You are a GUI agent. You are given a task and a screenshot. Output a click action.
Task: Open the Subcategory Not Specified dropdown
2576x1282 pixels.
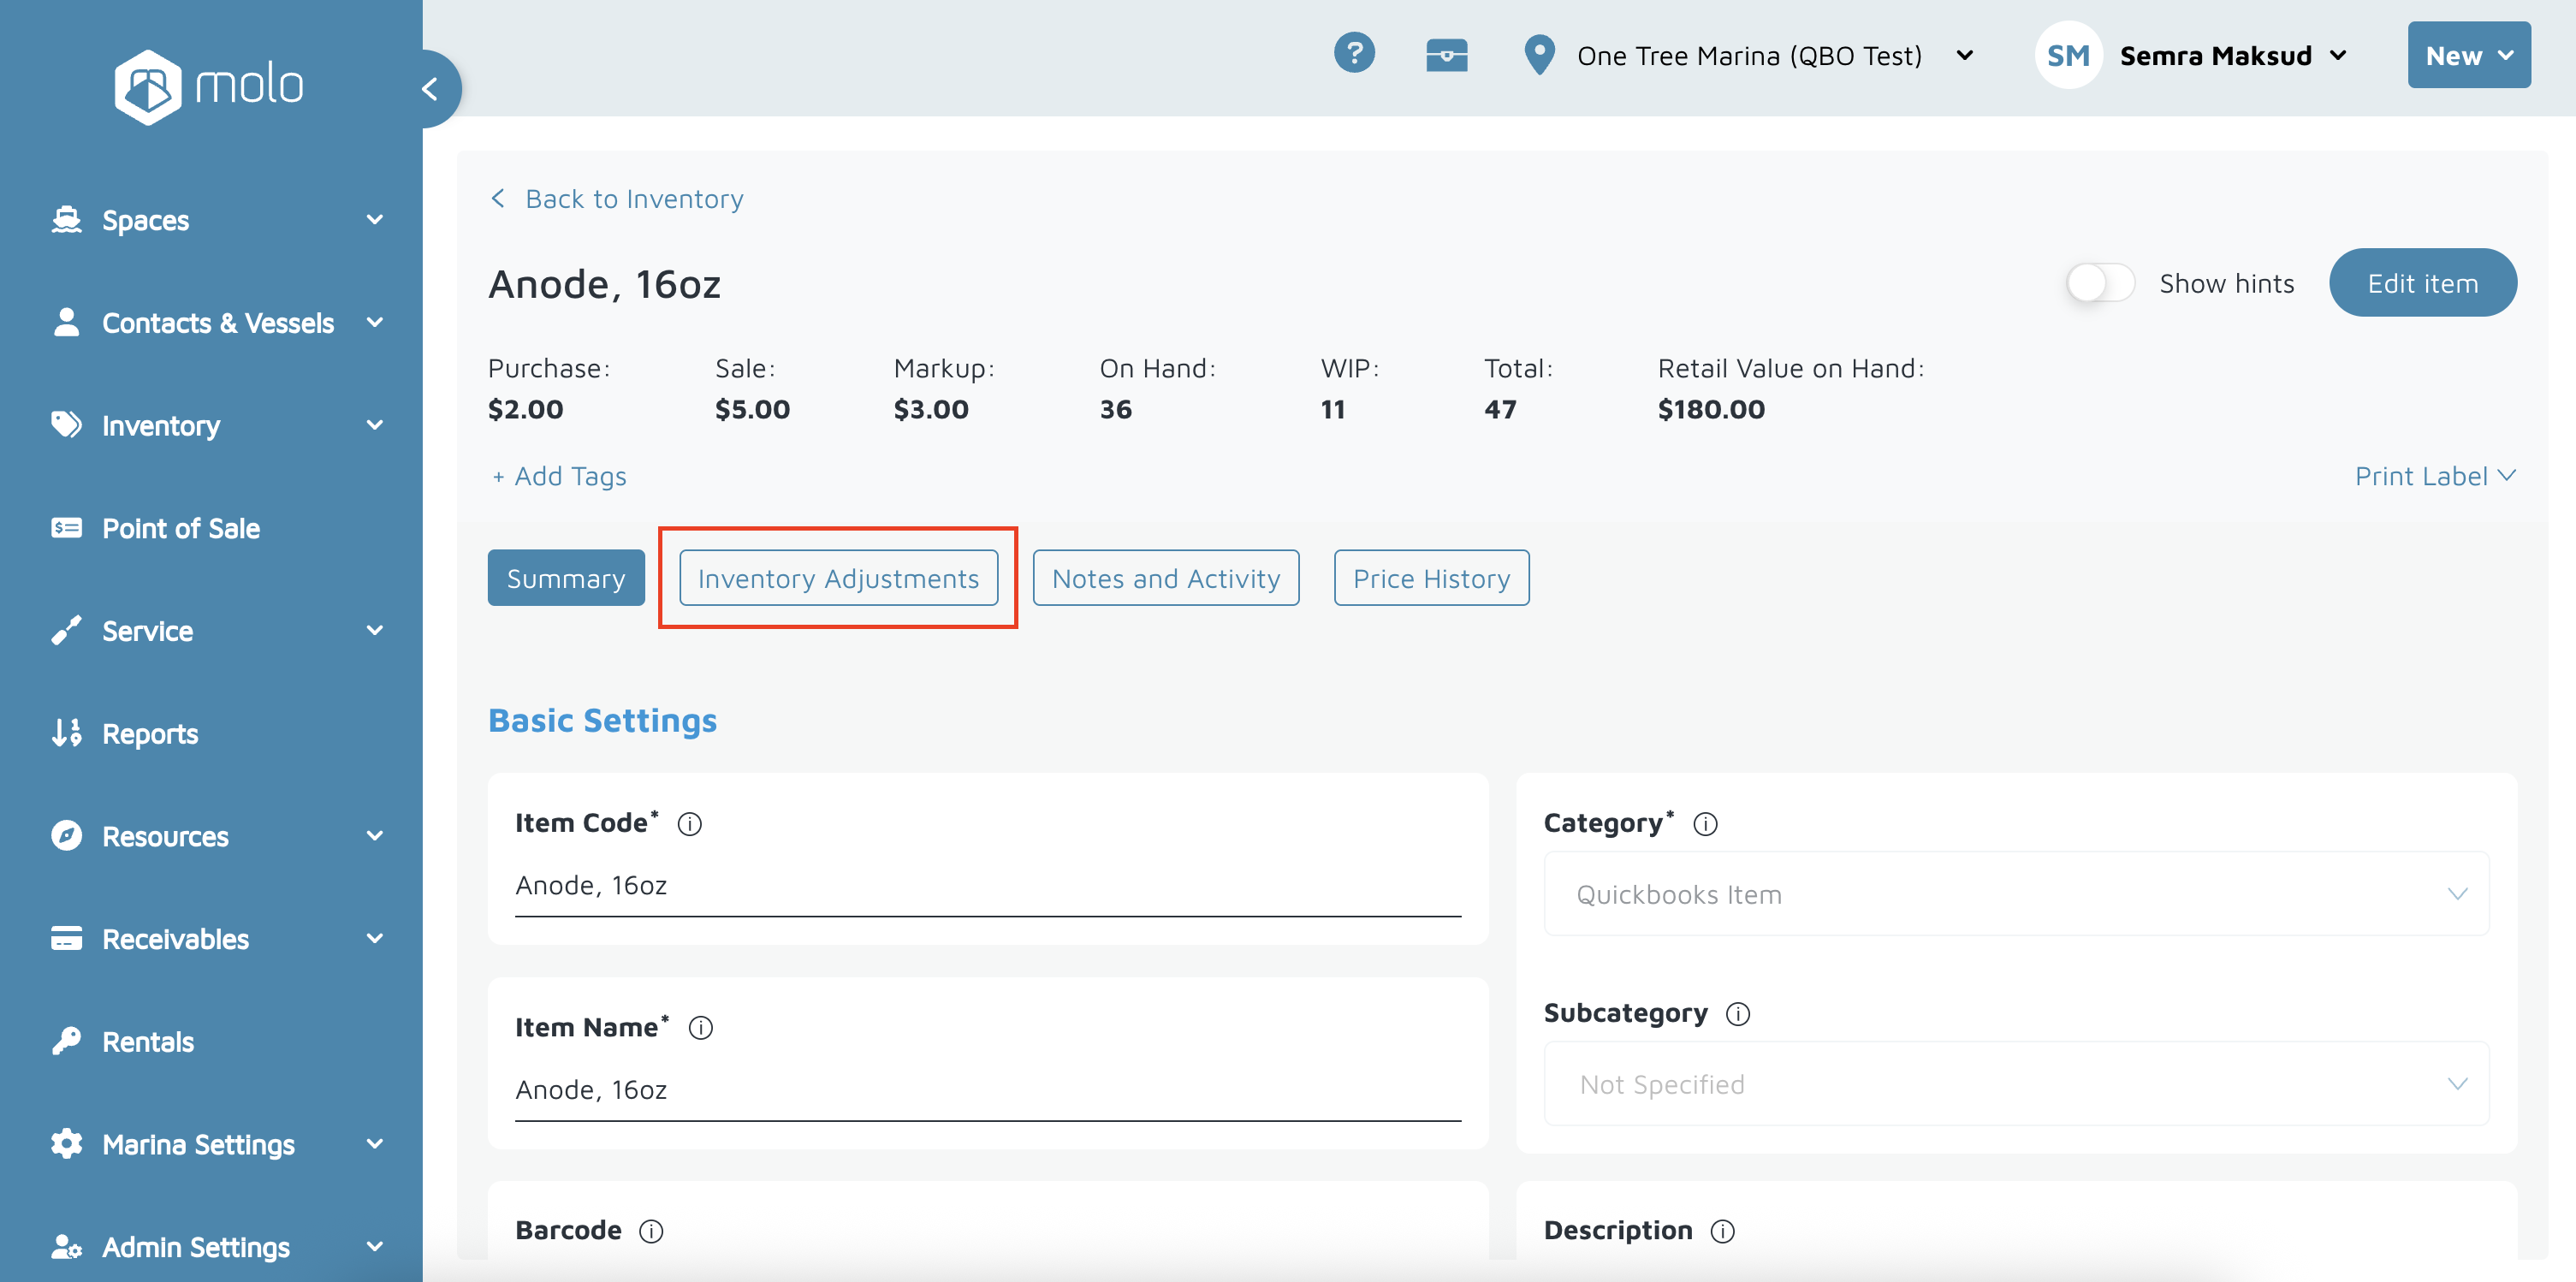2016,1084
